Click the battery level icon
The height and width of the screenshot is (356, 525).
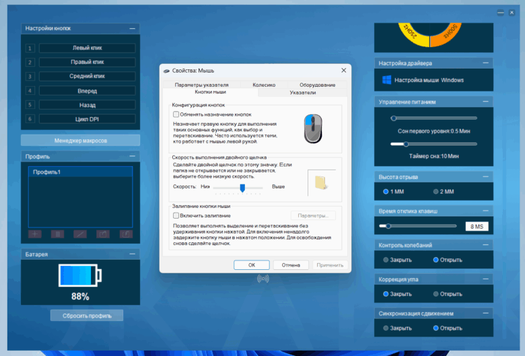pos(80,275)
